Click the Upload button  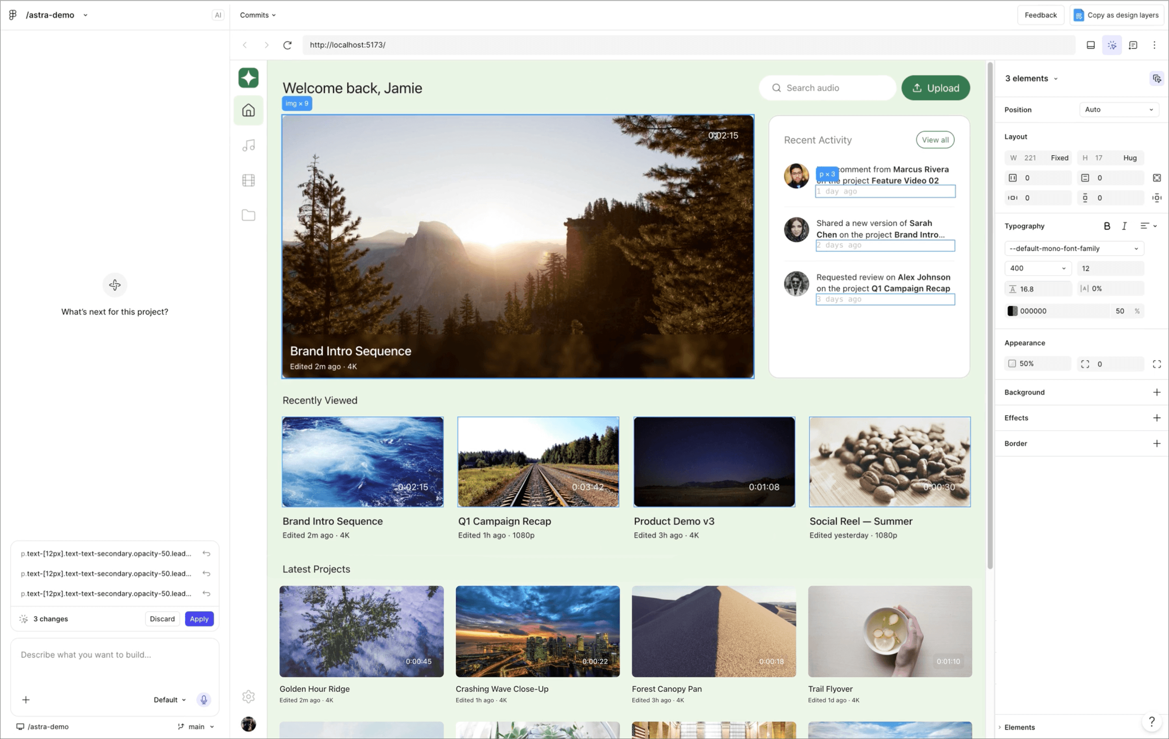coord(936,88)
